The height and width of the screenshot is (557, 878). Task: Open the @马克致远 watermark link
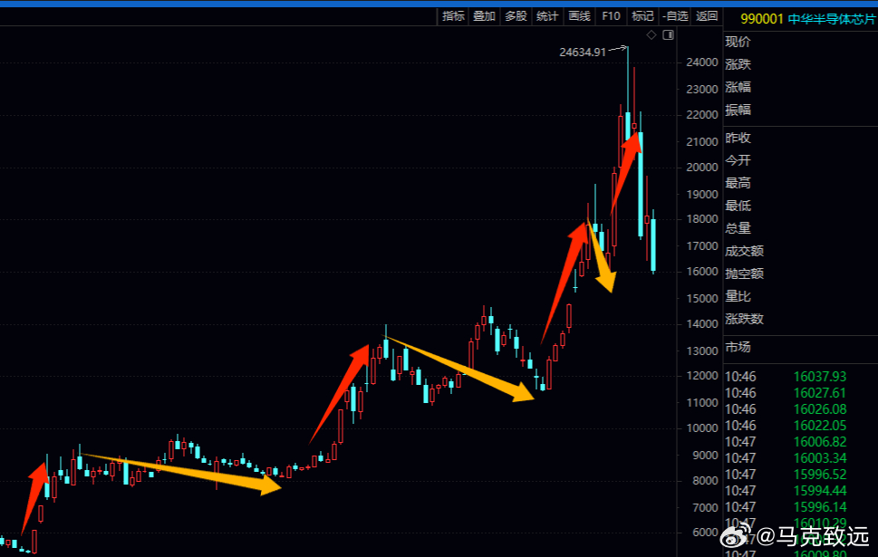point(813,536)
